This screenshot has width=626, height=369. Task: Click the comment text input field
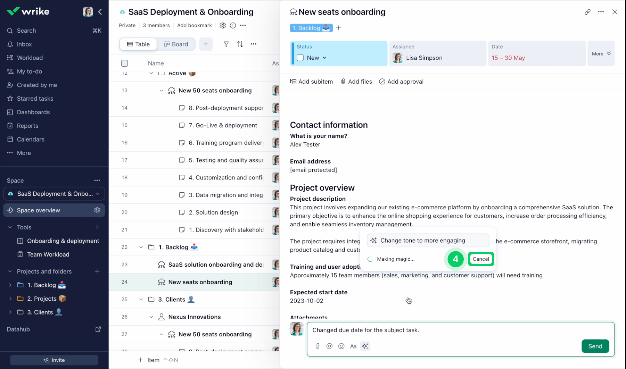(461, 330)
